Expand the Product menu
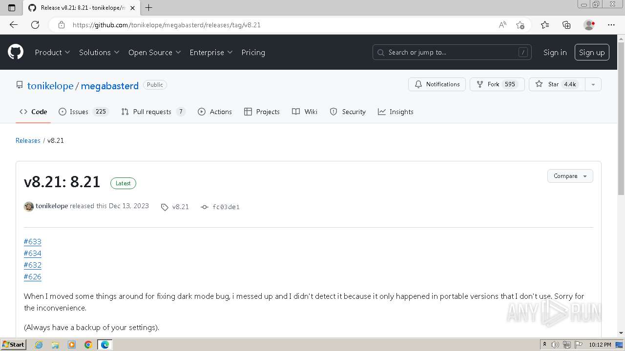 pos(52,52)
